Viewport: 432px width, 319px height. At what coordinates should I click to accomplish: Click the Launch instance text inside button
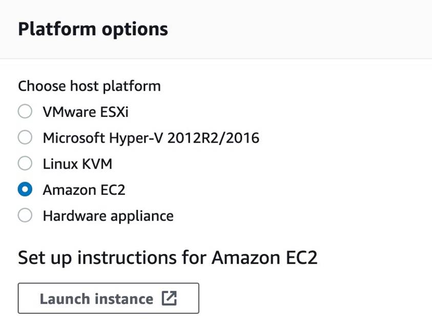96,299
